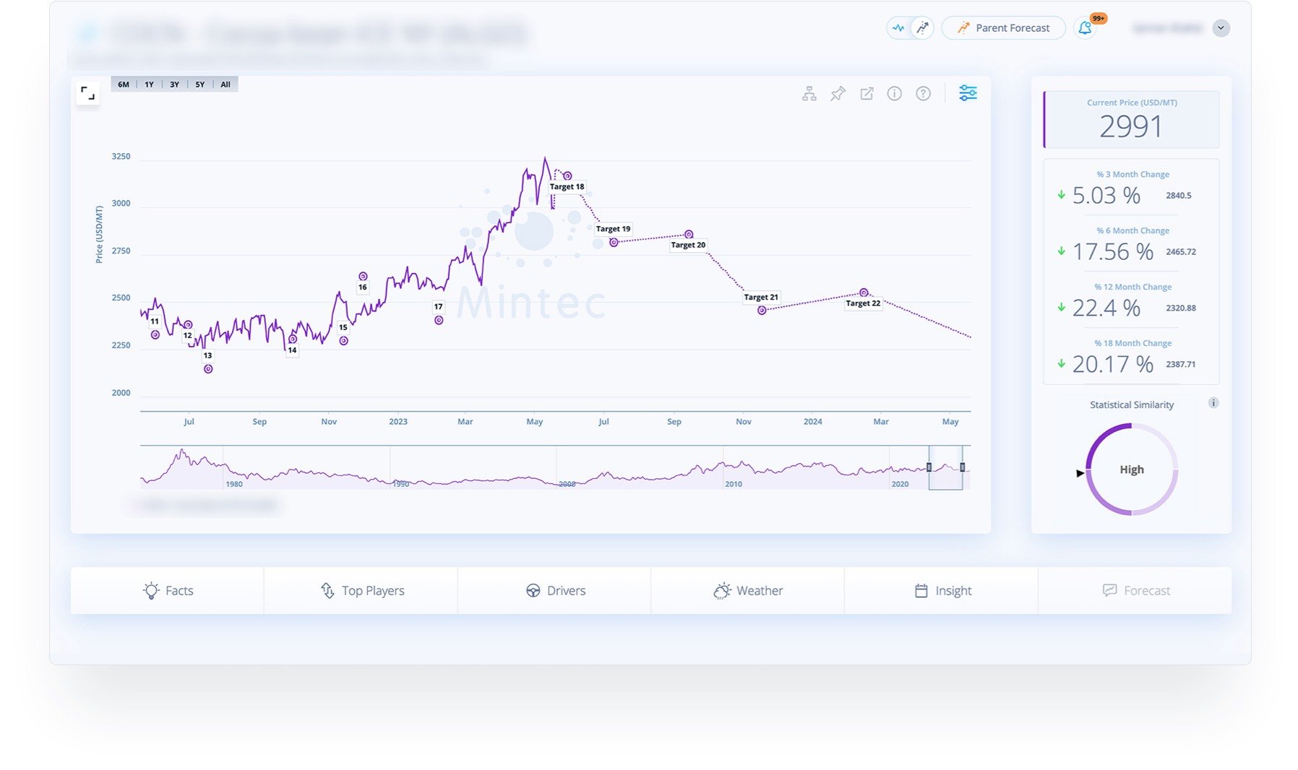This screenshot has height=770, width=1298.
Task: Select the 5Y time range
Action: coord(199,84)
